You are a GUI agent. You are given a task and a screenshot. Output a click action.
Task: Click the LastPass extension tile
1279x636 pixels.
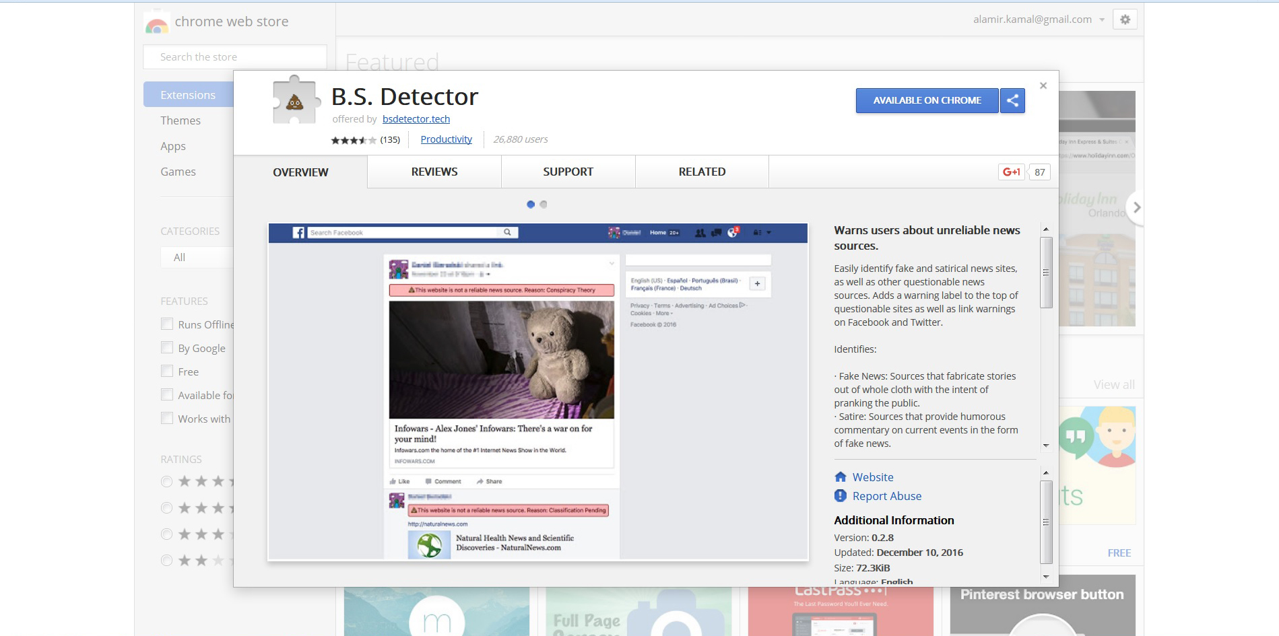841,611
